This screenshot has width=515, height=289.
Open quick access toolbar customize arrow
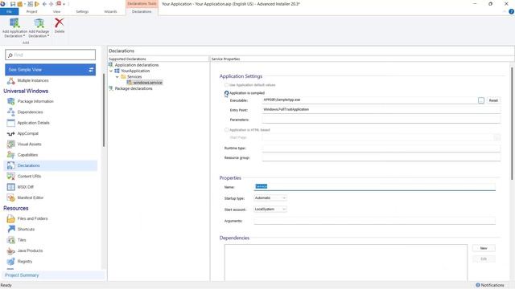click(64, 4)
